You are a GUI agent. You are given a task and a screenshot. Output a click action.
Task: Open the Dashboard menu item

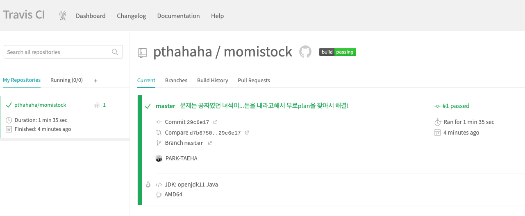pos(91,16)
